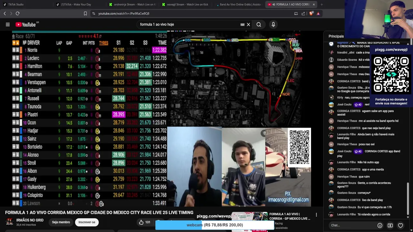The image size is (413, 232).
Task: Open the Brave Rewards triangle icon
Action: 318,14
